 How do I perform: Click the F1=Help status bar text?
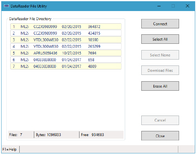[x=9, y=149]
